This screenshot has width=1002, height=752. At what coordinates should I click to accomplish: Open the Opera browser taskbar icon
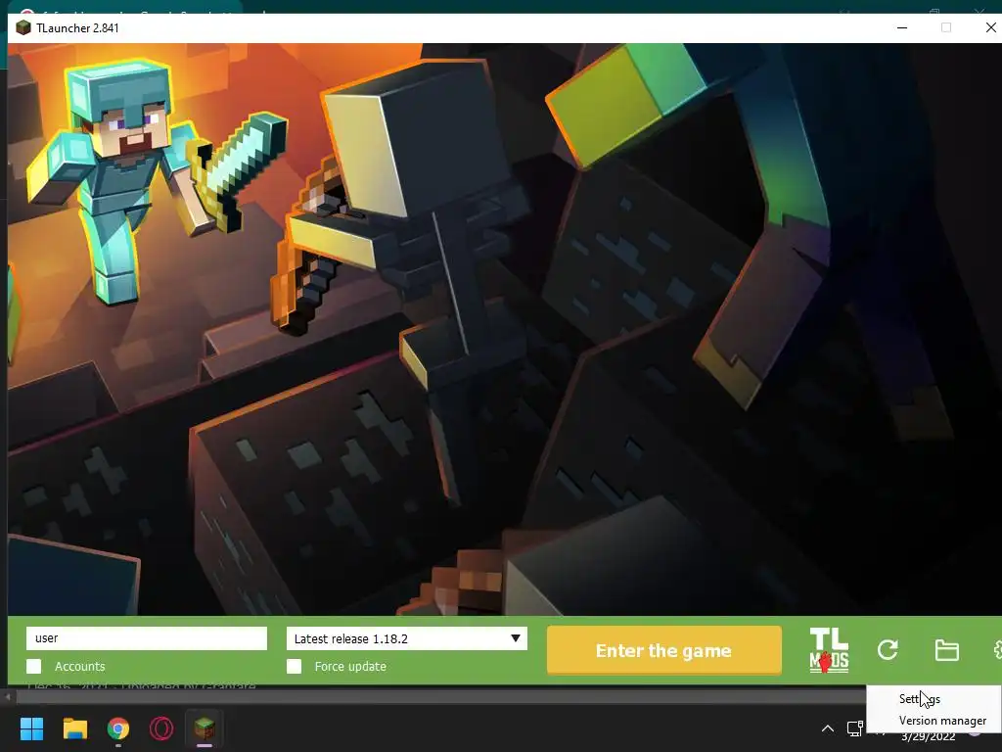point(161,728)
